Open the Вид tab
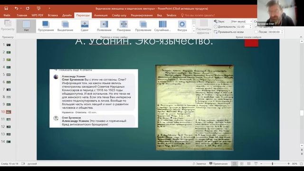The width and height of the screenshot is (304, 171). 160,15
